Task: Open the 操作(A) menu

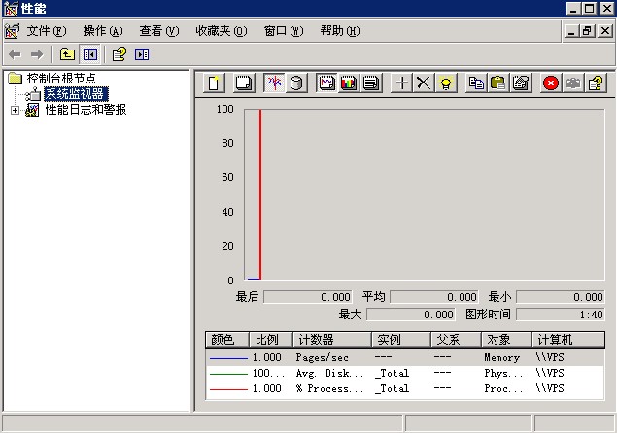Action: point(103,31)
